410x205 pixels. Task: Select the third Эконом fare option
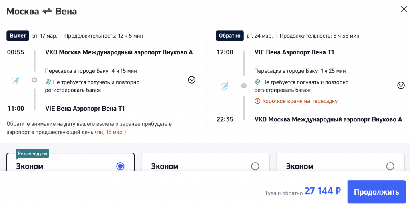(x=390, y=166)
